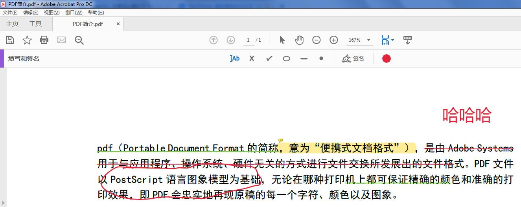This screenshot has width=521, height=207.
Task: Click the red 哈哈哈 text annotation
Action: coord(467,116)
